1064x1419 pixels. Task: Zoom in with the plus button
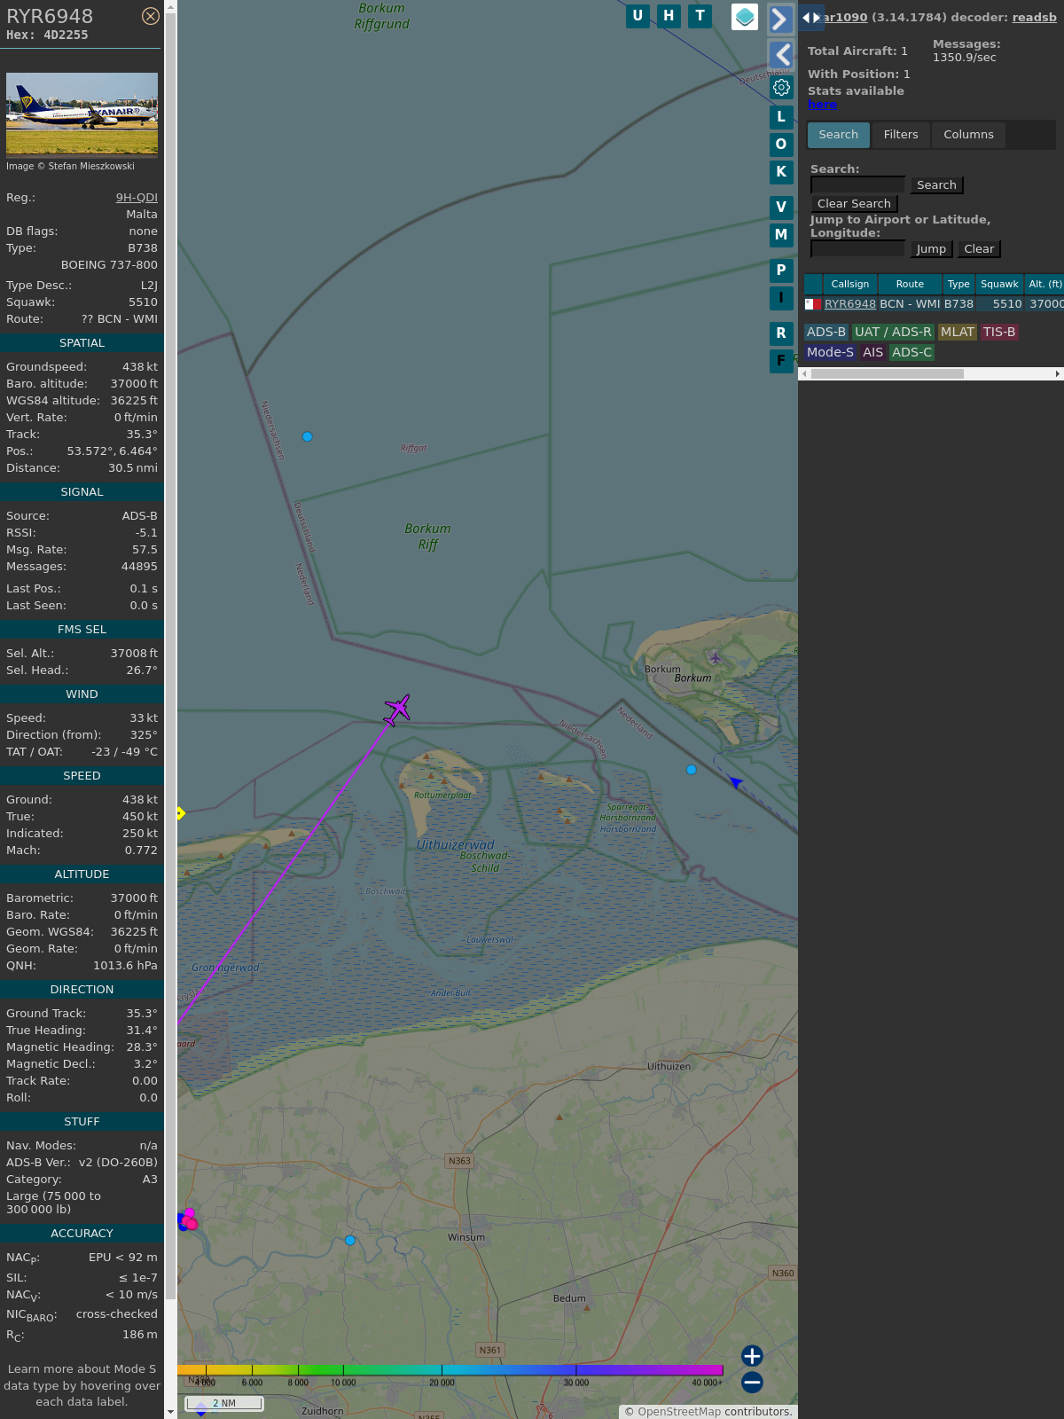point(752,1355)
